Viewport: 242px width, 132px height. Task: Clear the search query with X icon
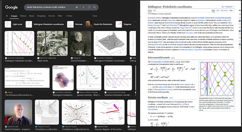(77, 7)
